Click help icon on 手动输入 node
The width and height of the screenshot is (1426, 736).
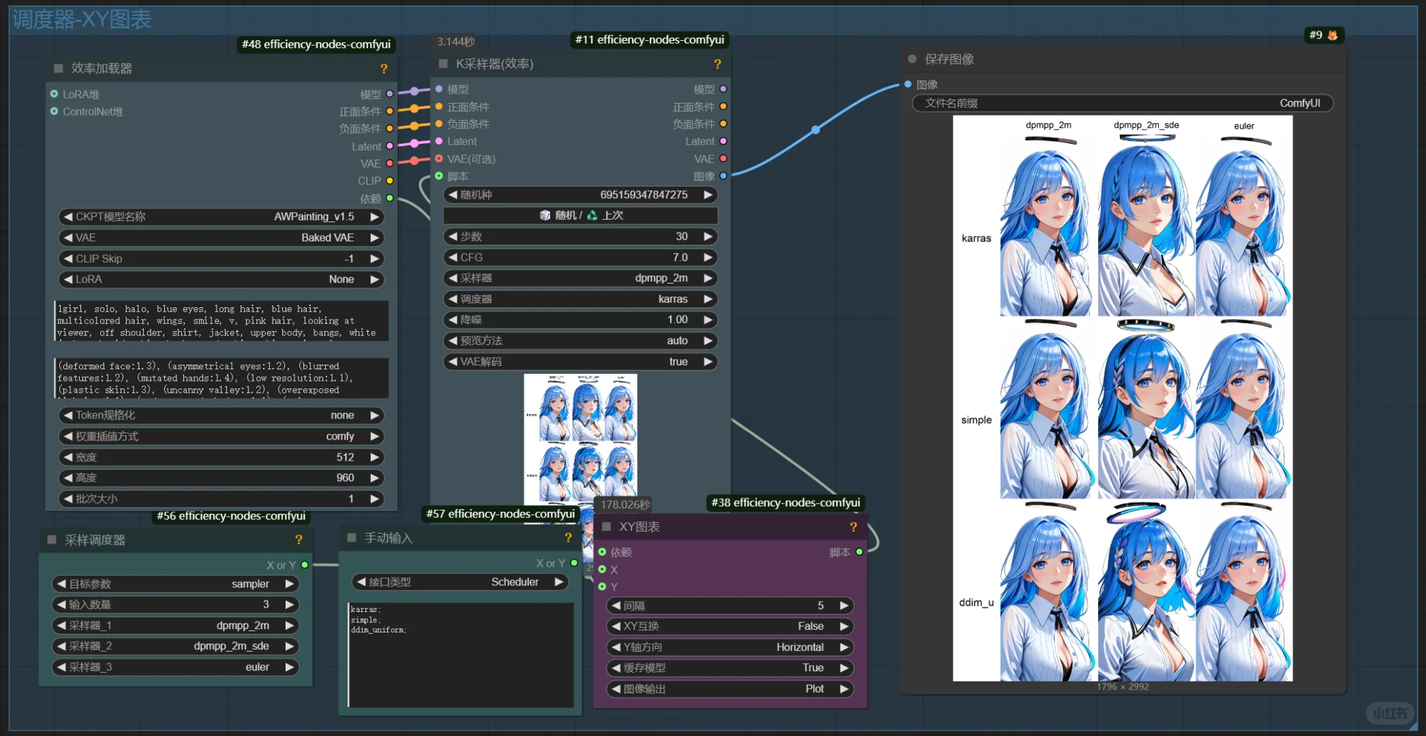[x=568, y=538]
